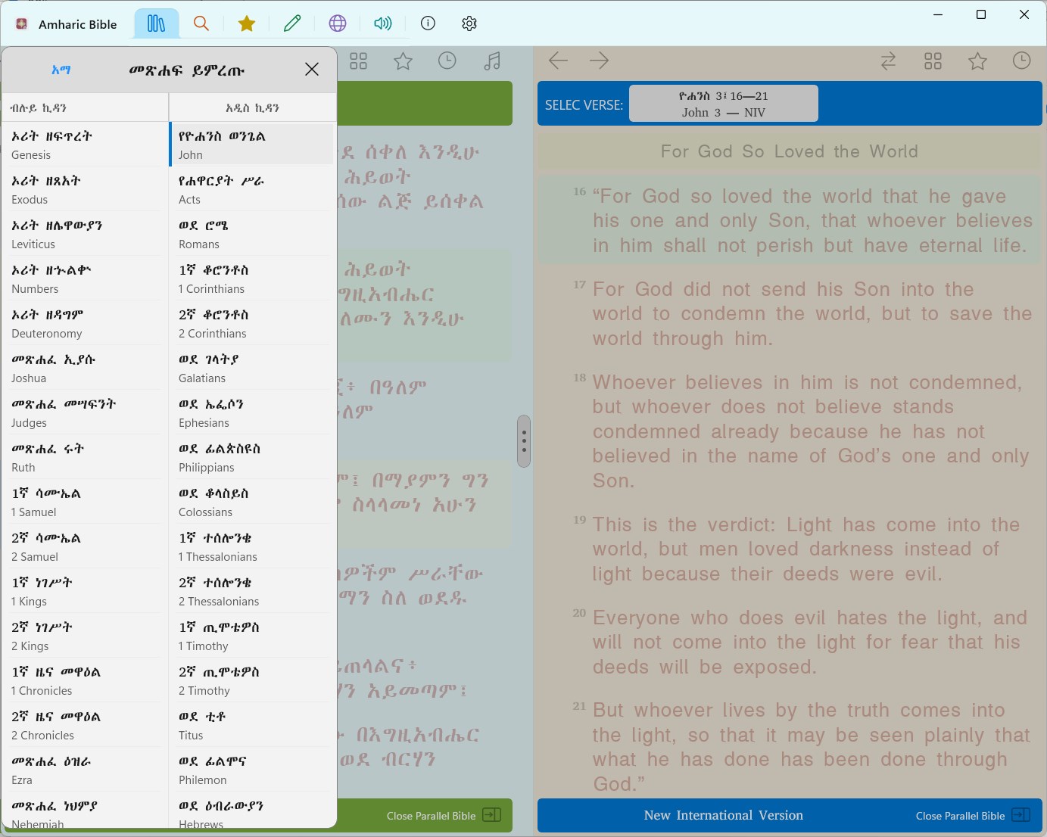Viewport: 1047px width, 837px height.
Task: Close Parallel Bible in the green pane
Action: pyautogui.click(x=444, y=816)
